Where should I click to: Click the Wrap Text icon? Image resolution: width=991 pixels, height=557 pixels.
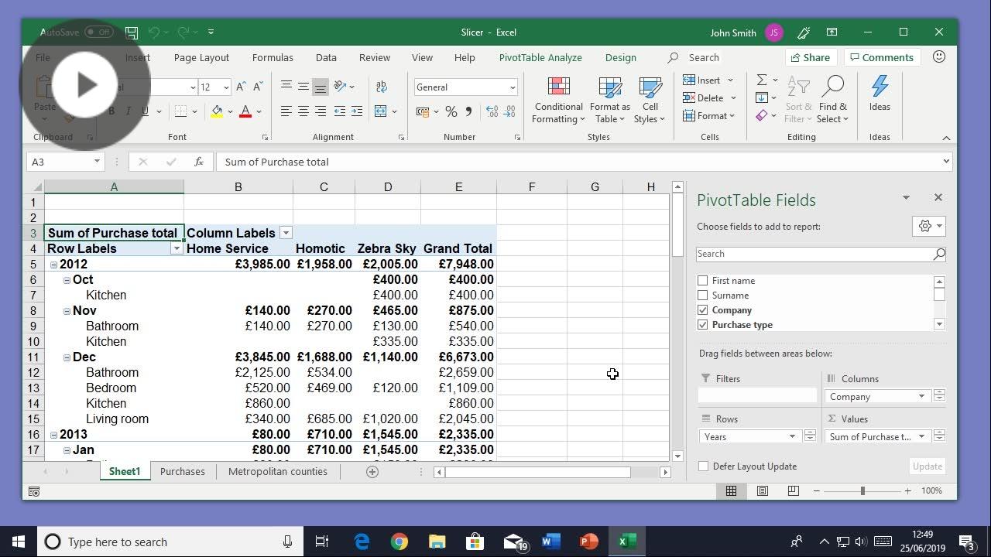coord(381,87)
